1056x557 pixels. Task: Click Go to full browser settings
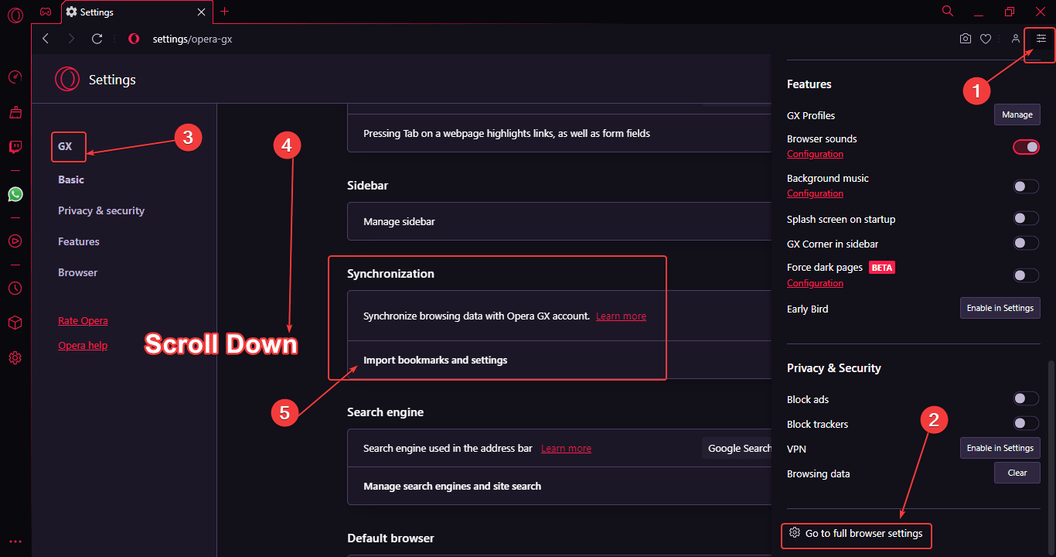[857, 534]
